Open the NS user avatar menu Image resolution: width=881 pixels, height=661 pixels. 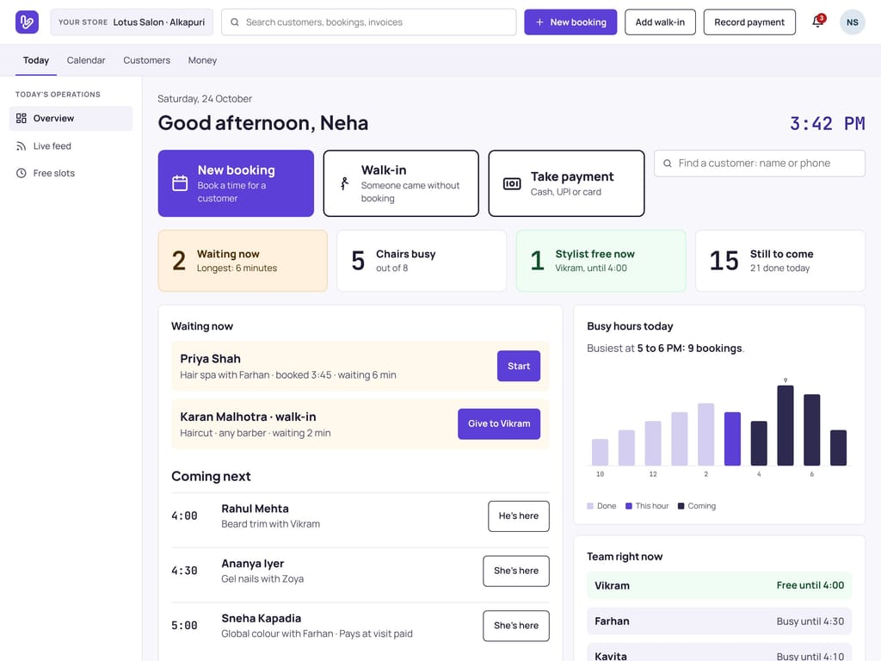point(852,22)
